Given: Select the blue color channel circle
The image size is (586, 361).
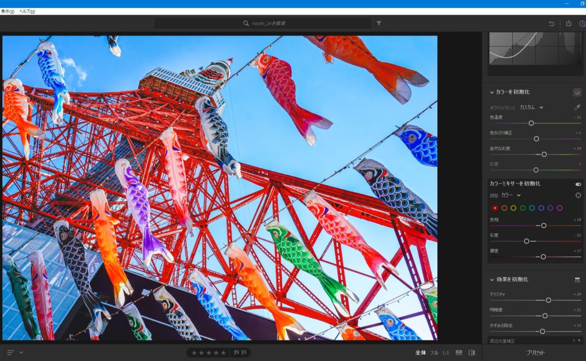Looking at the screenshot, I should pyautogui.click(x=541, y=208).
